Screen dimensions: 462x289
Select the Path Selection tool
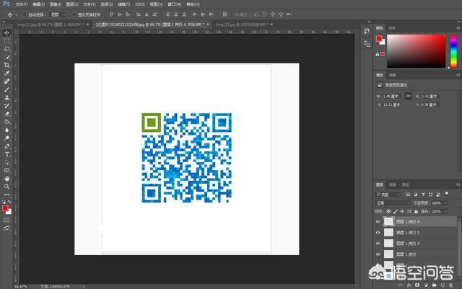6,162
